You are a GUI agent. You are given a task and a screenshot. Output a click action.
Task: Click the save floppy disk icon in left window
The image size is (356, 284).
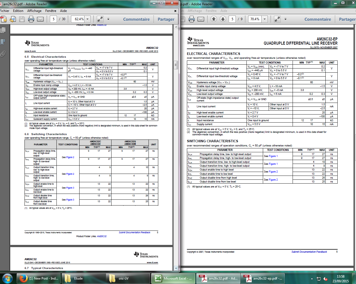tap(22, 19)
